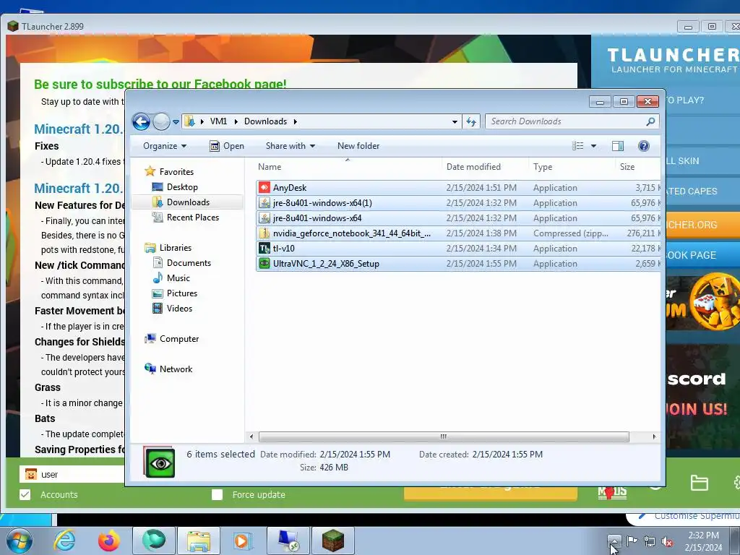740x555 pixels.
Task: Select the tl-v10 application file
Action: (457, 249)
